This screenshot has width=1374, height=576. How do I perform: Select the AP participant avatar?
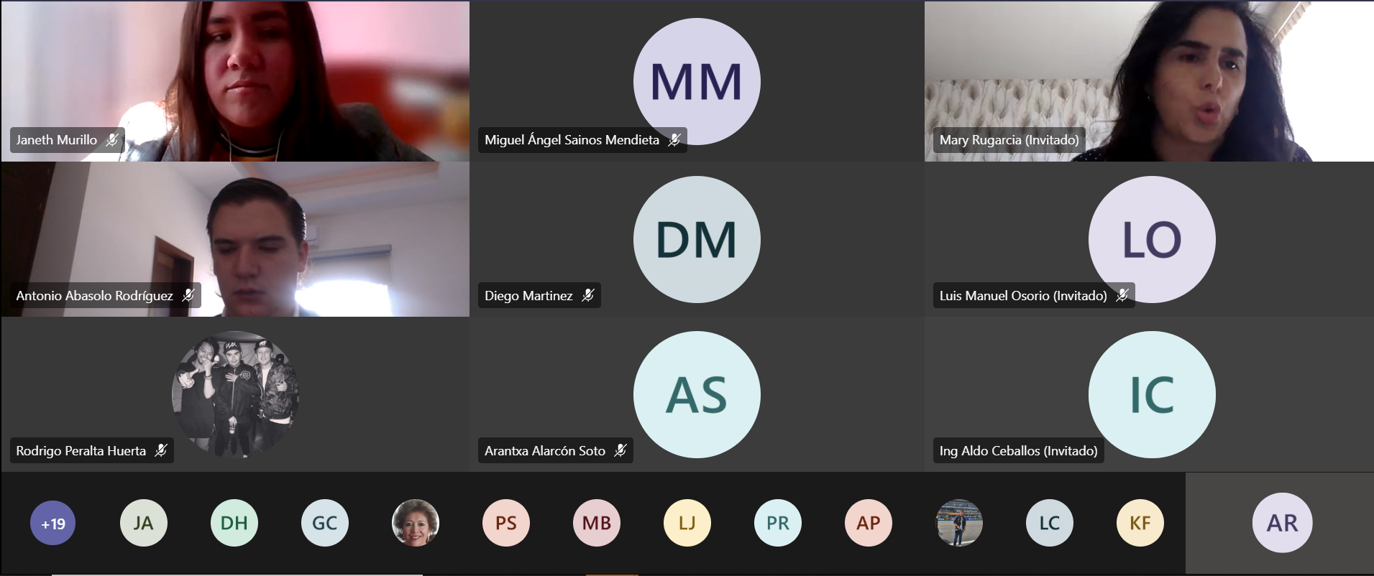[868, 523]
